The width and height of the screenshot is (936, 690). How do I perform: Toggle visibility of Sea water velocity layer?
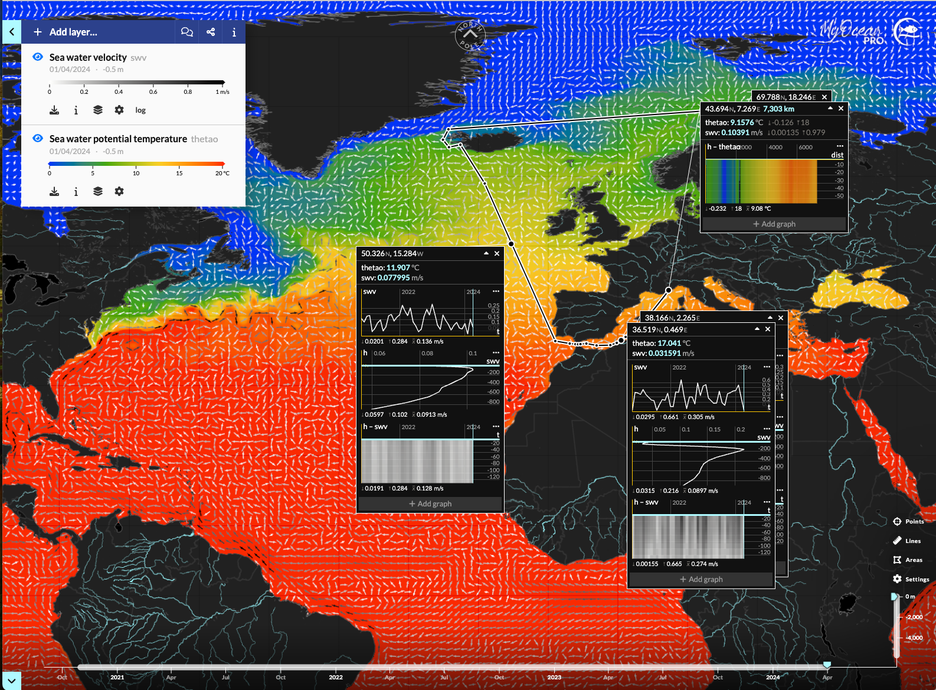point(38,57)
